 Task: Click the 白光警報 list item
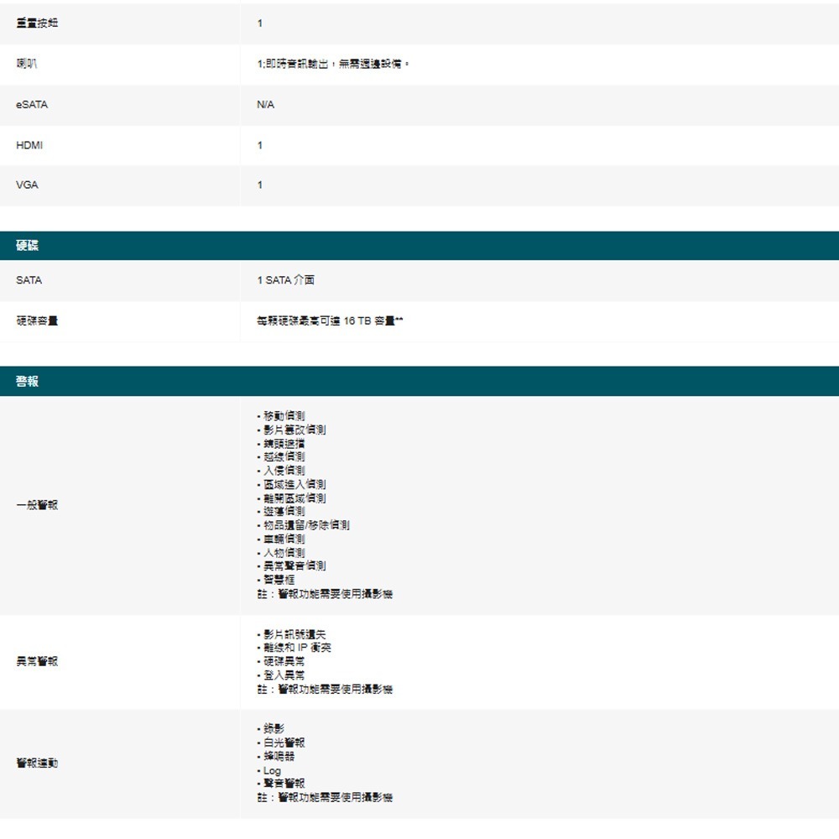282,742
